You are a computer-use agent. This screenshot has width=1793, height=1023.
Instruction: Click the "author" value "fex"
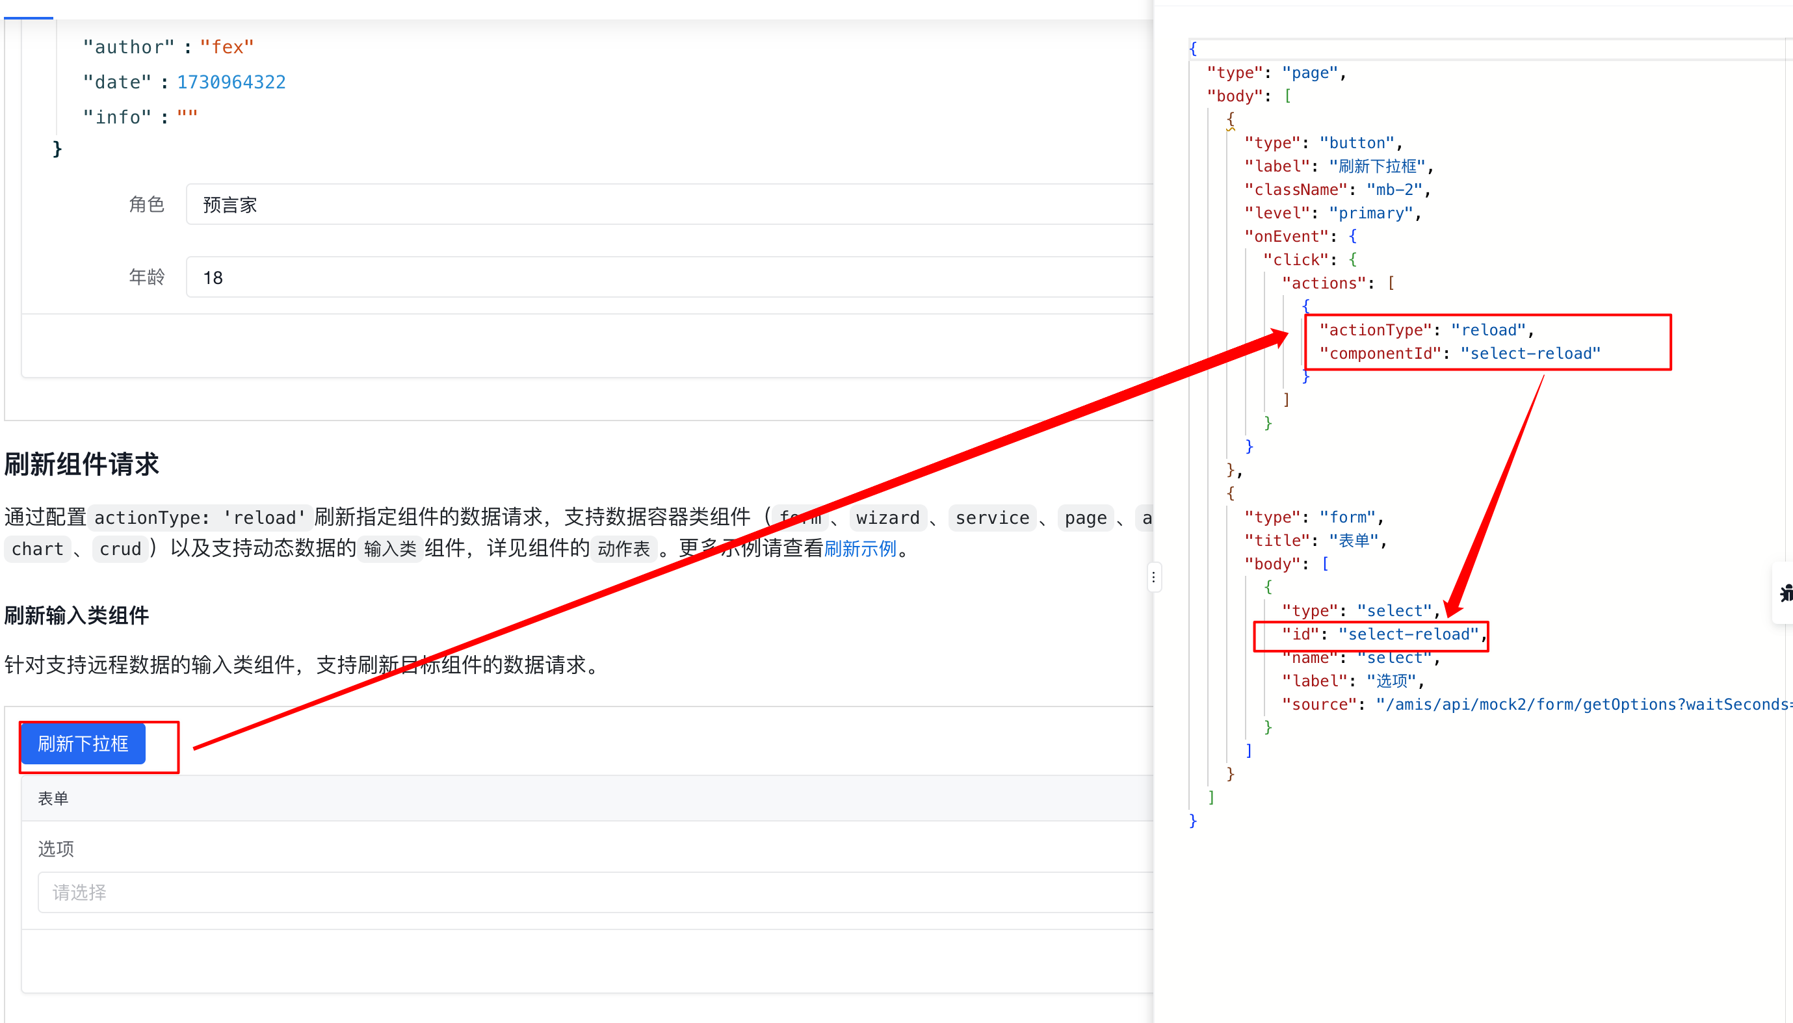(226, 47)
